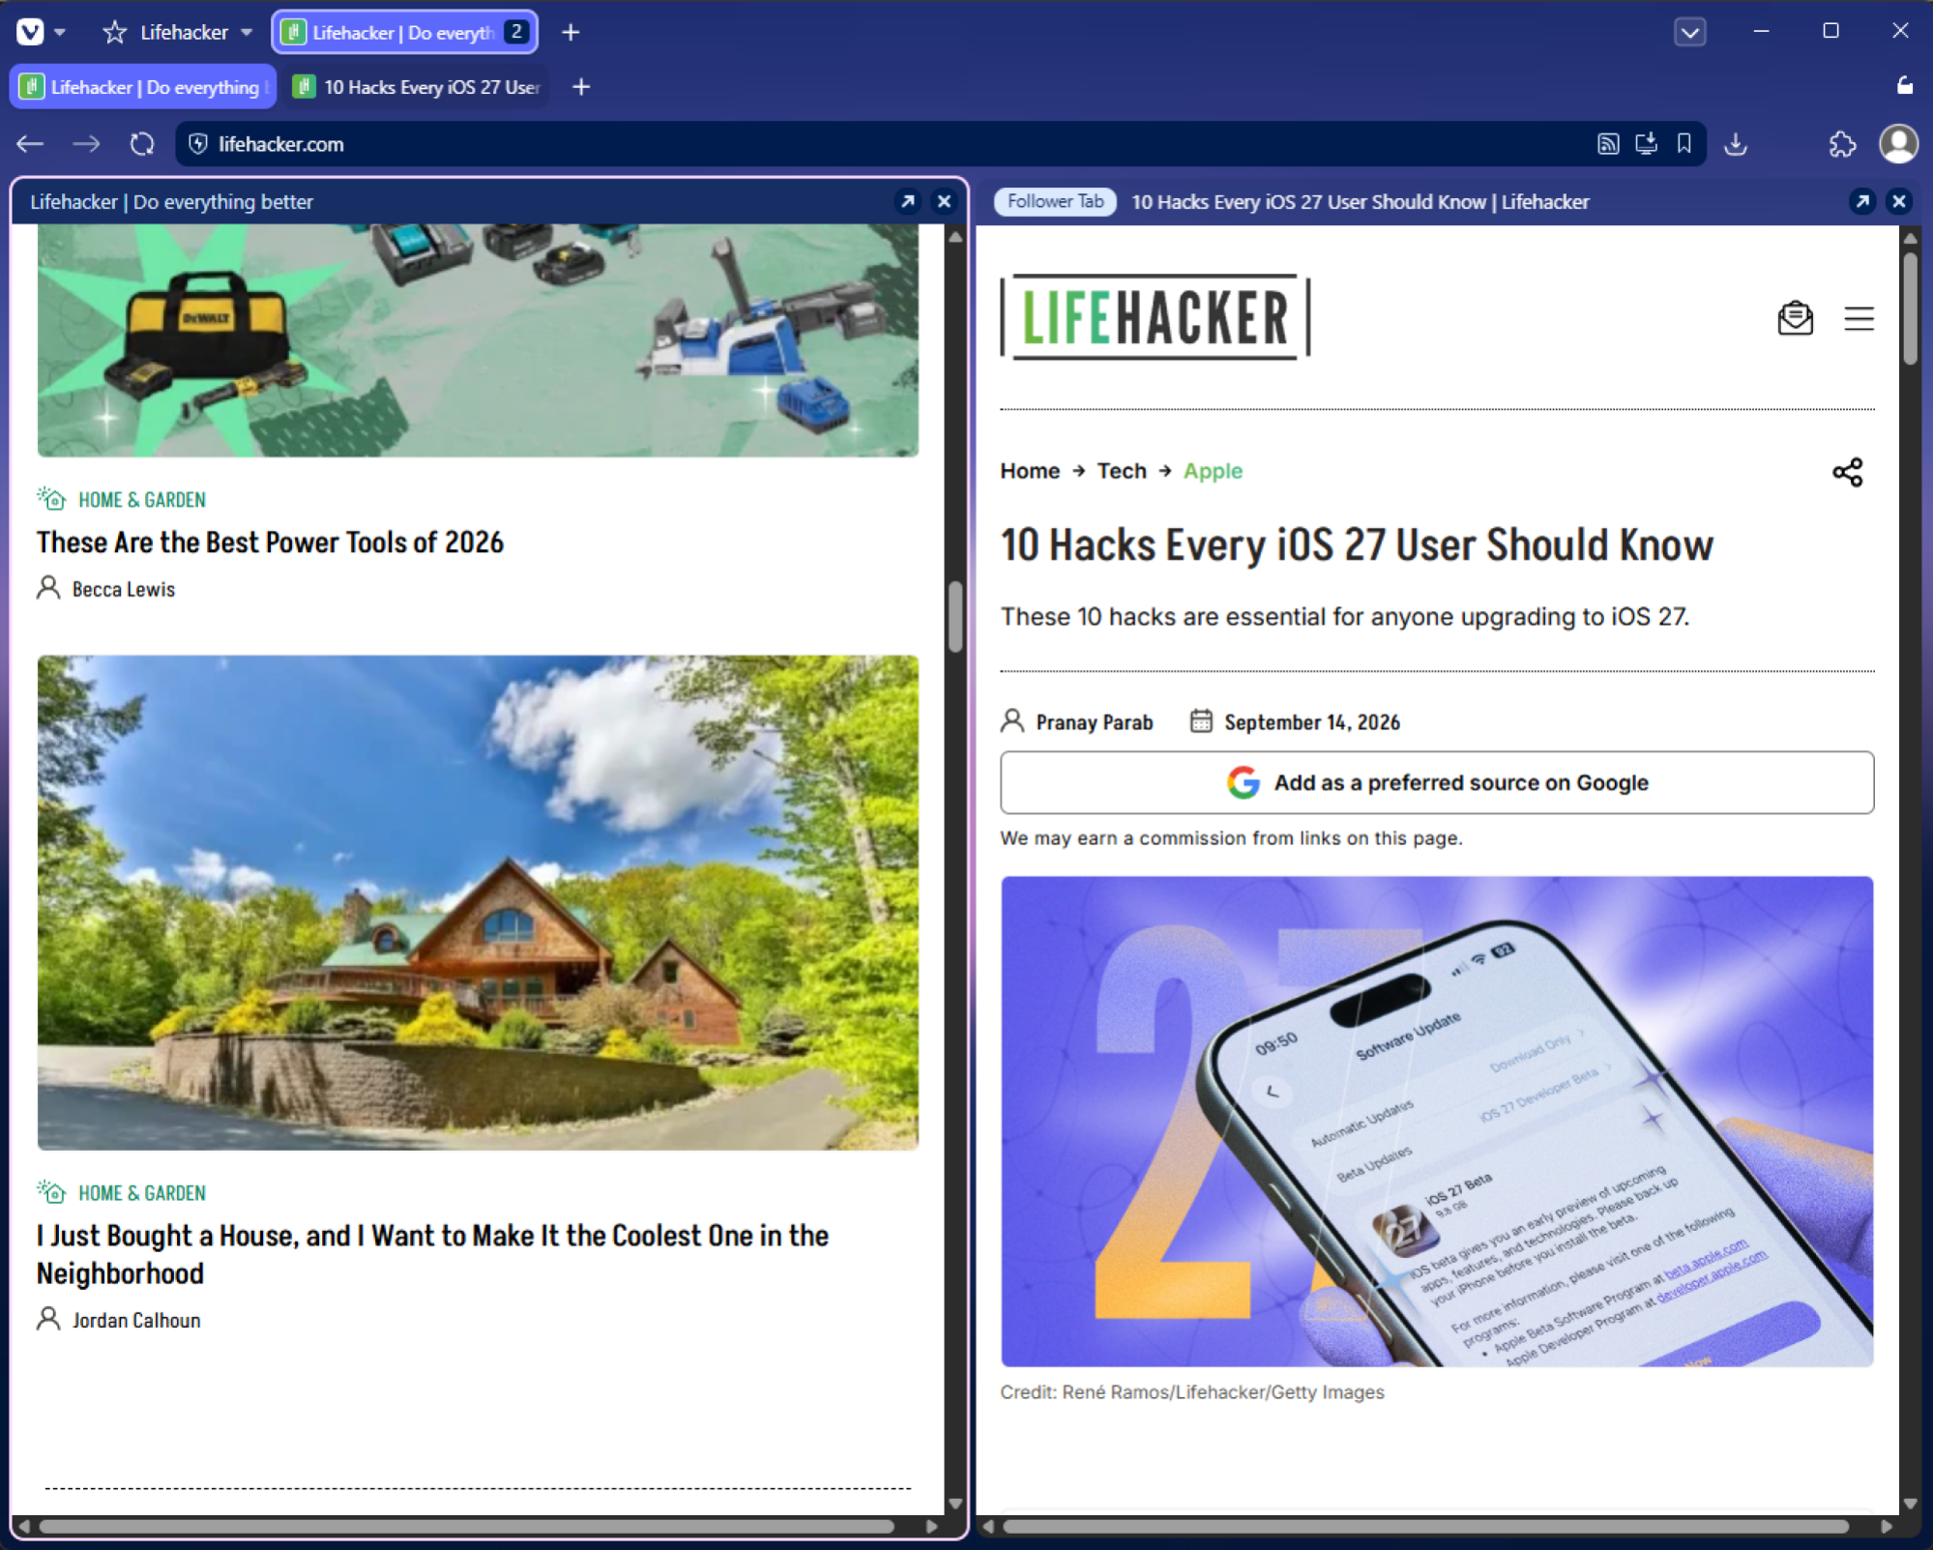
Task: Click the share icon beside breadcrumbs
Action: 1847,472
